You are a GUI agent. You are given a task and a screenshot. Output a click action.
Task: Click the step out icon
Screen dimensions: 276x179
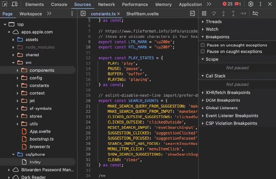[233, 14]
